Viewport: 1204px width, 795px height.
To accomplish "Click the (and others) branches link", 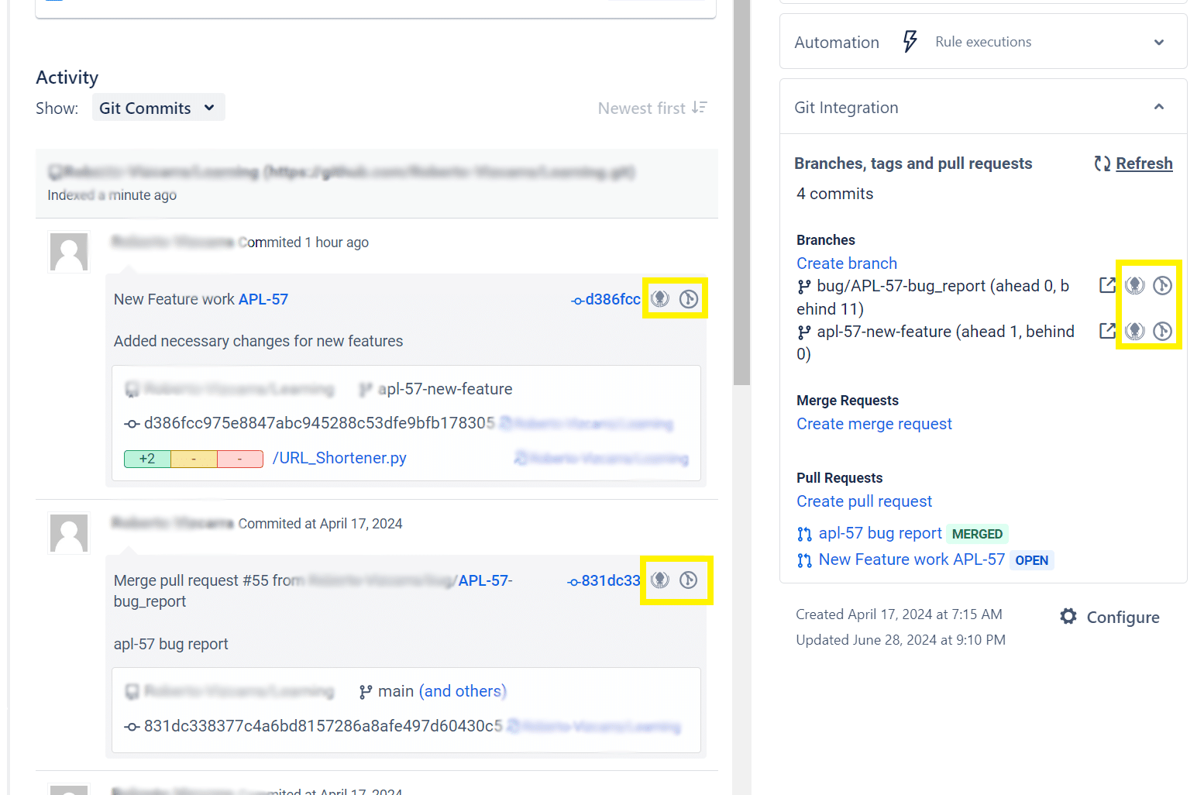I will click(463, 691).
